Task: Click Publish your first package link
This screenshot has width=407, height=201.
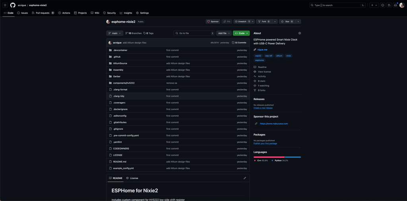Action: [x=265, y=143]
